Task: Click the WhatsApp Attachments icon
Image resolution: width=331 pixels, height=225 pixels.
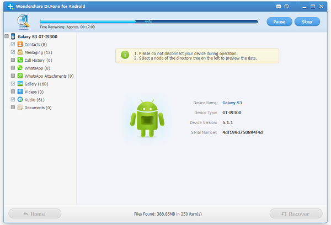Action: (x=20, y=76)
